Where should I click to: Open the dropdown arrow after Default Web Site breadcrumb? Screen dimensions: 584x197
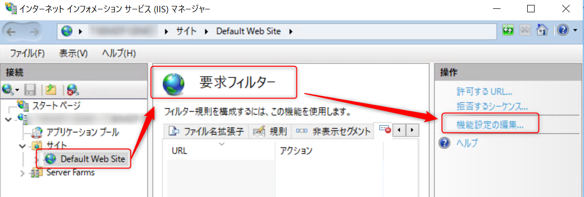(x=291, y=32)
